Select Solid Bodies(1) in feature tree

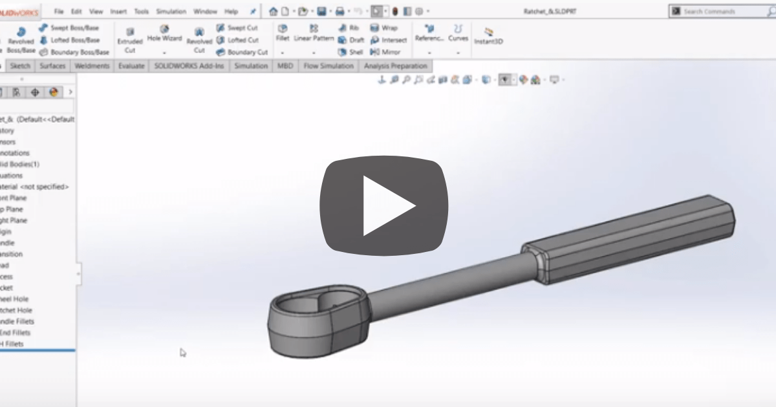(20, 164)
